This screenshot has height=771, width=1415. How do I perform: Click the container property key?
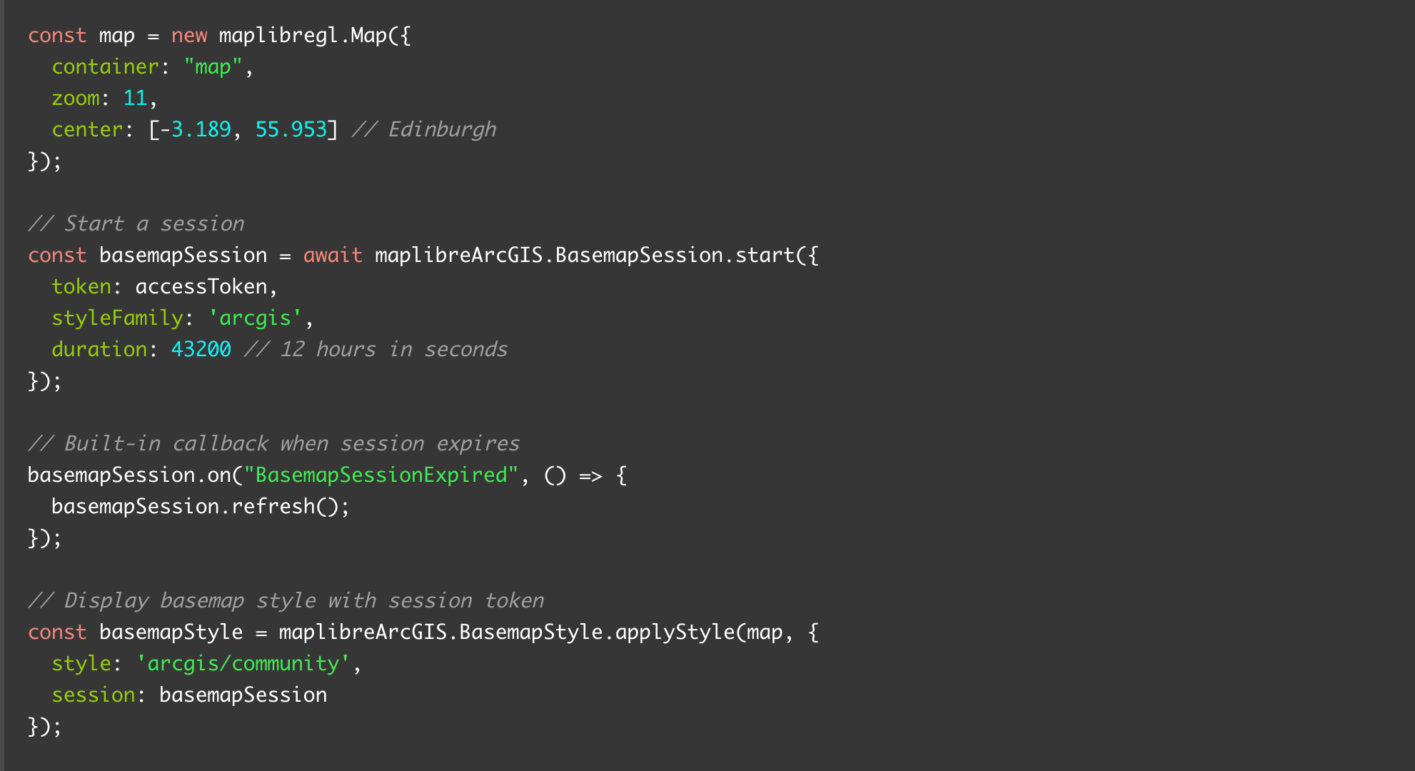pyautogui.click(x=105, y=67)
